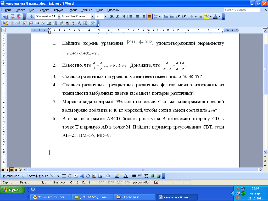Insert a combo box control
This screenshot has height=201, width=268.
[55, 23]
